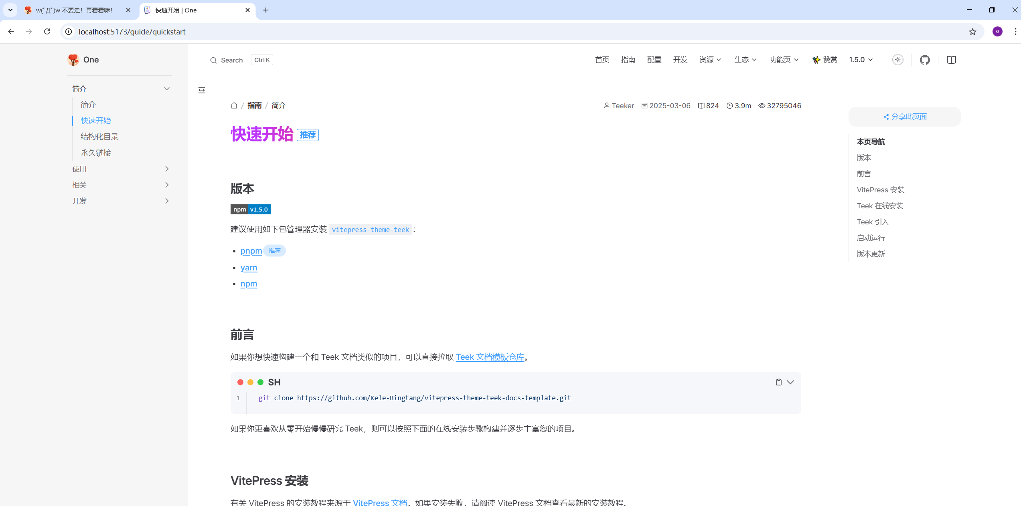Open the Teek 文档模板仓库 link
Screen dimensions: 1021x506
tap(490, 357)
